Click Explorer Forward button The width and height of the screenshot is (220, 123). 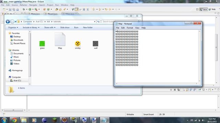[12, 22]
